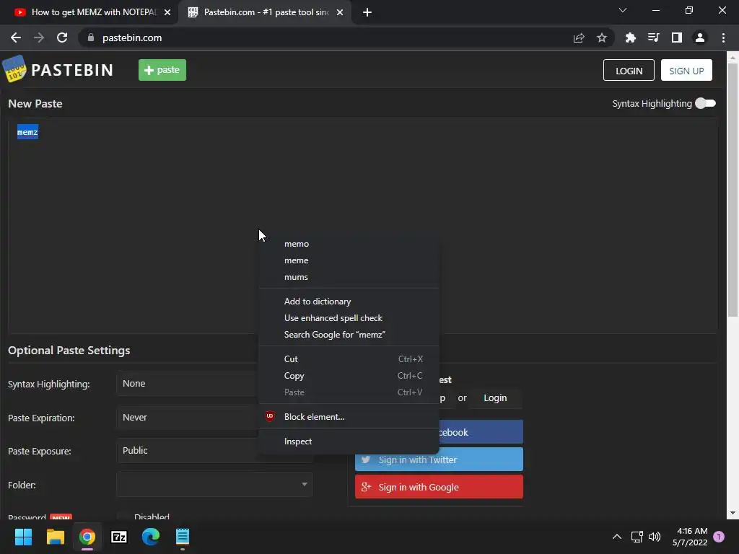The image size is (739, 554).
Task: Open 7-Zip from the taskbar
Action: click(119, 537)
